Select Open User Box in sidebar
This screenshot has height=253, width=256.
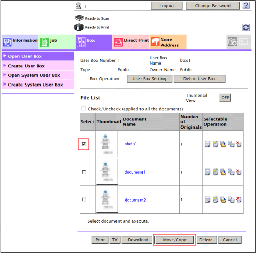pyautogui.click(x=38, y=56)
